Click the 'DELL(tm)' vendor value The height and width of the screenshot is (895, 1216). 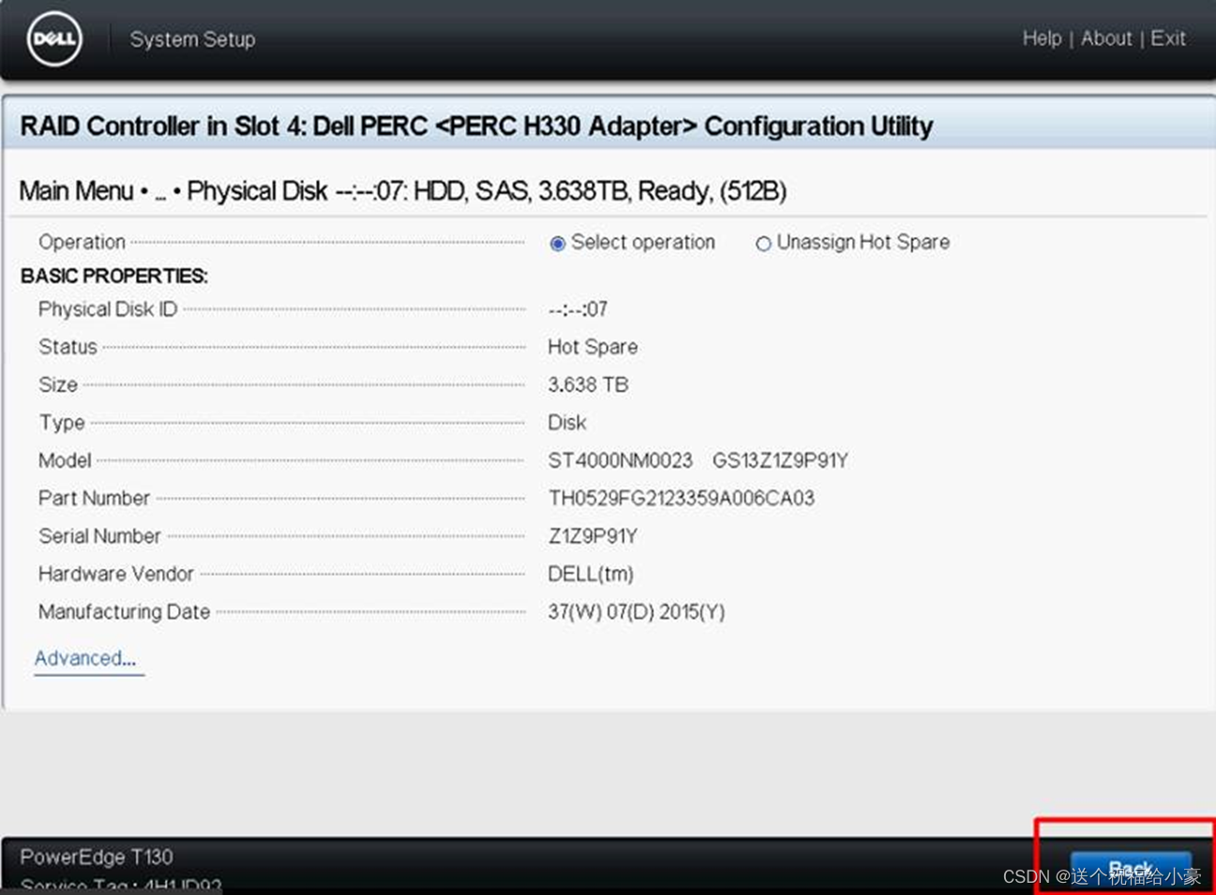tap(591, 574)
